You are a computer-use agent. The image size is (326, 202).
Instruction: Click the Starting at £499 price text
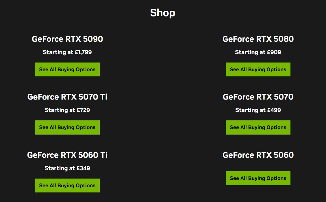tap(258, 110)
